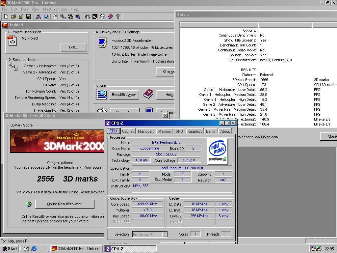Image resolution: width=337 pixels, height=253 pixels.
Task: Open Internet Explorer from the quick launch
Action: point(34,249)
